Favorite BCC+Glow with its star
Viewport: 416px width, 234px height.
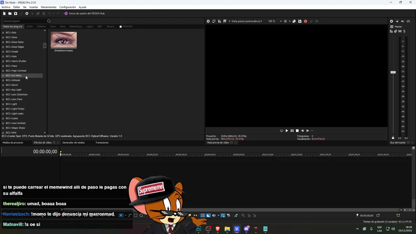click(x=3, y=37)
